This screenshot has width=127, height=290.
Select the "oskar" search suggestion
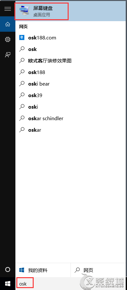(71, 130)
